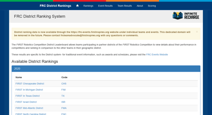Click the home icon in navbar
Viewport: 212px width, 115px height.
click(77, 6)
